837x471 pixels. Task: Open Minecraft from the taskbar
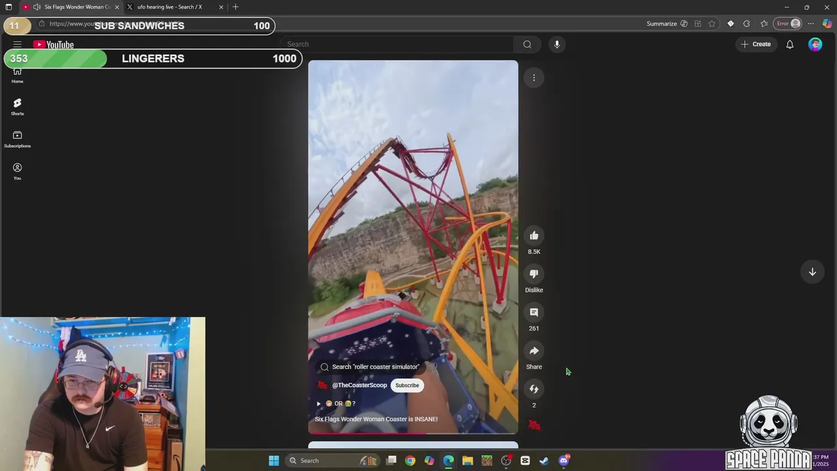pyautogui.click(x=487, y=461)
